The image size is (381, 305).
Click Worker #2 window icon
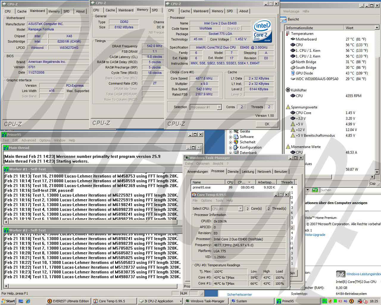6,230
